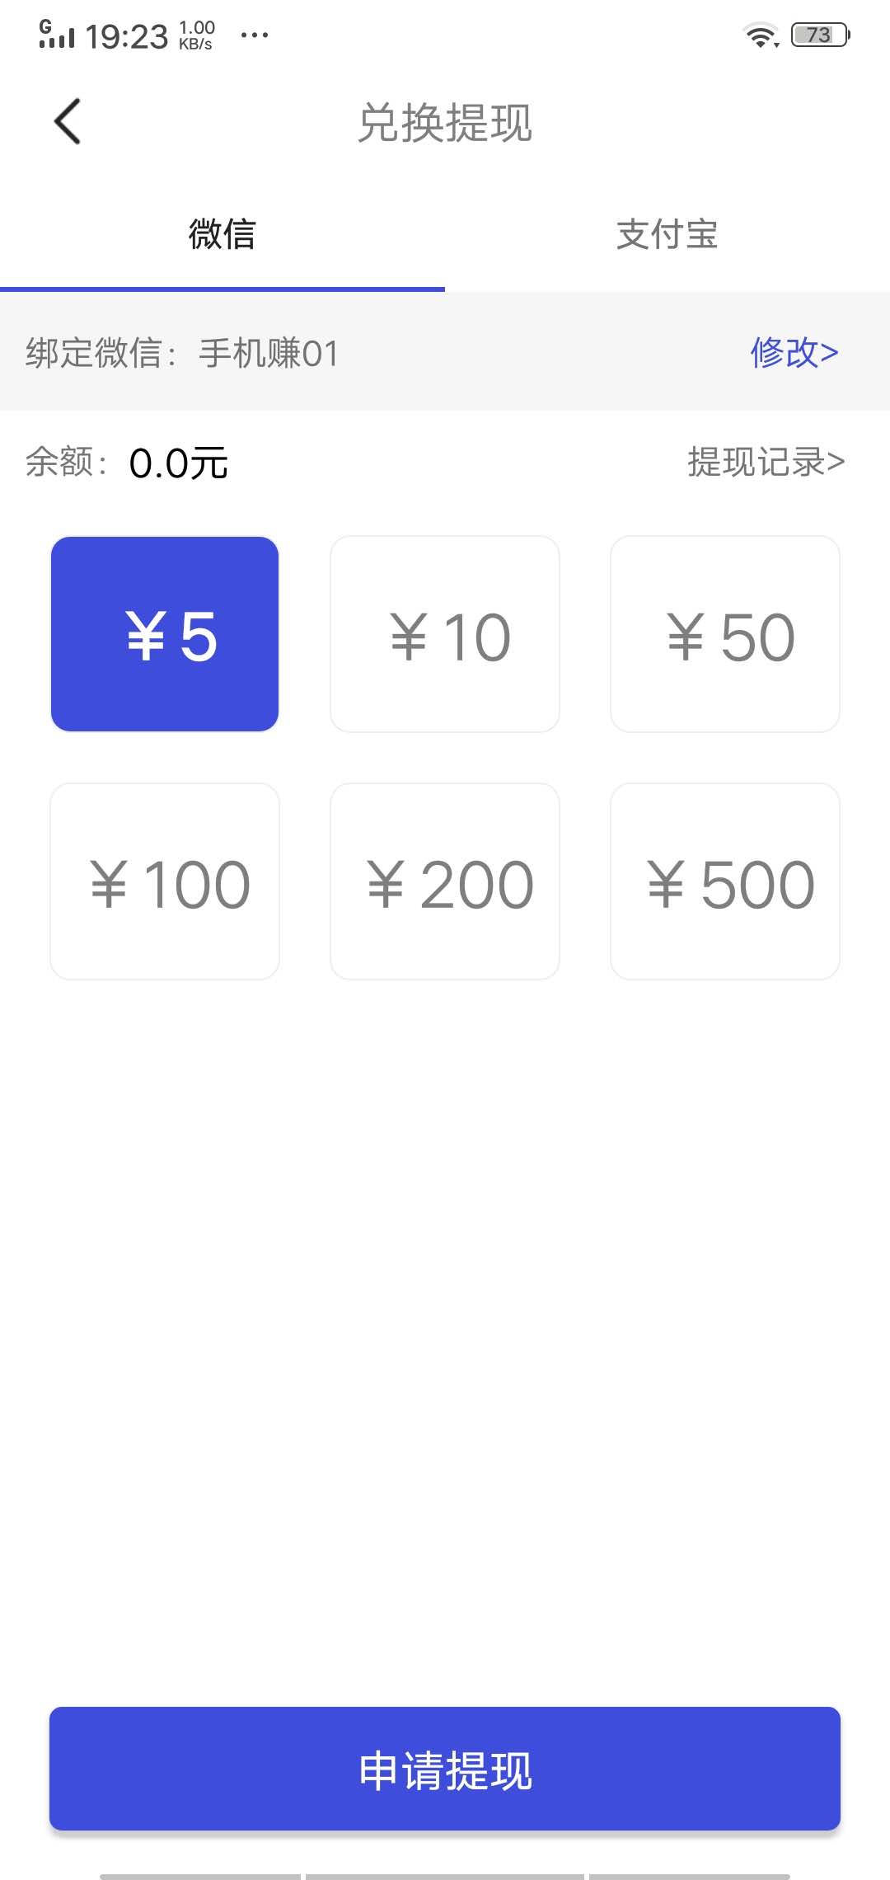The image size is (890, 1880).
Task: Choose the ¥100 amount option
Action: (x=165, y=881)
